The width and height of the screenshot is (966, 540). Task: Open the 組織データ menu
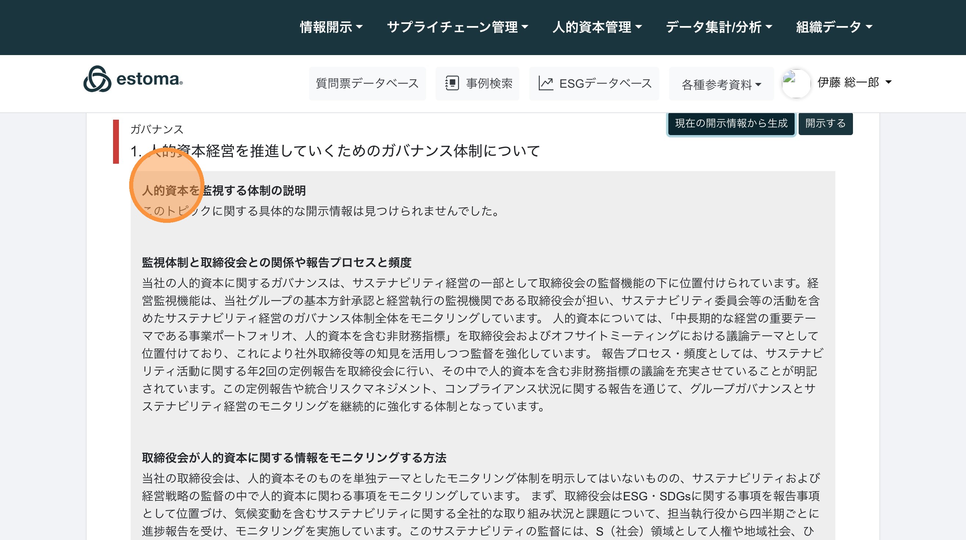(x=834, y=27)
